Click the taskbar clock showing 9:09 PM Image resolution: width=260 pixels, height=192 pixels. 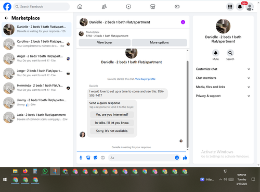[x=242, y=179]
